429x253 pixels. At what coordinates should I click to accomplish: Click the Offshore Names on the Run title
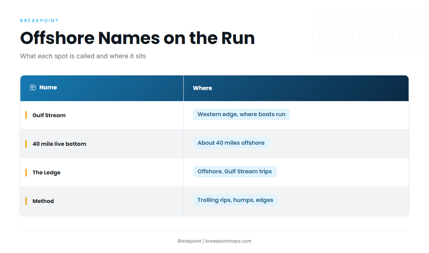[137, 38]
